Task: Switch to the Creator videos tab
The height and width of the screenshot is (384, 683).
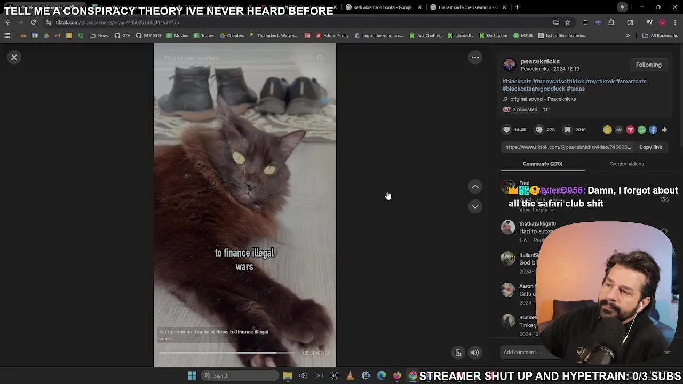Action: pyautogui.click(x=626, y=164)
